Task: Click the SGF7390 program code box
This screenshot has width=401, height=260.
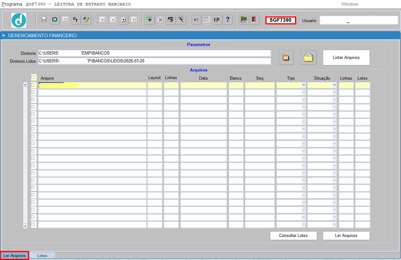Action: pos(280,20)
